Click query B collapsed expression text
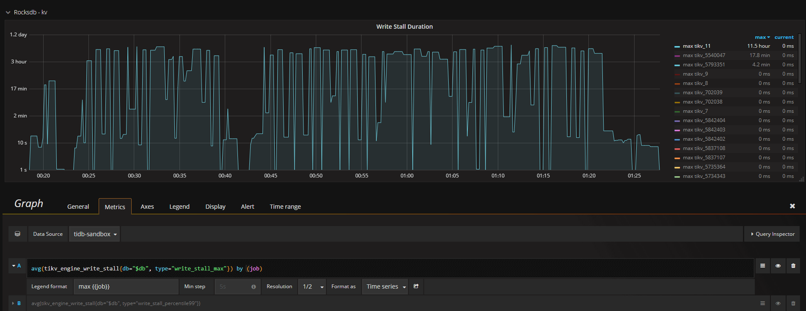The width and height of the screenshot is (806, 311). (x=116, y=303)
